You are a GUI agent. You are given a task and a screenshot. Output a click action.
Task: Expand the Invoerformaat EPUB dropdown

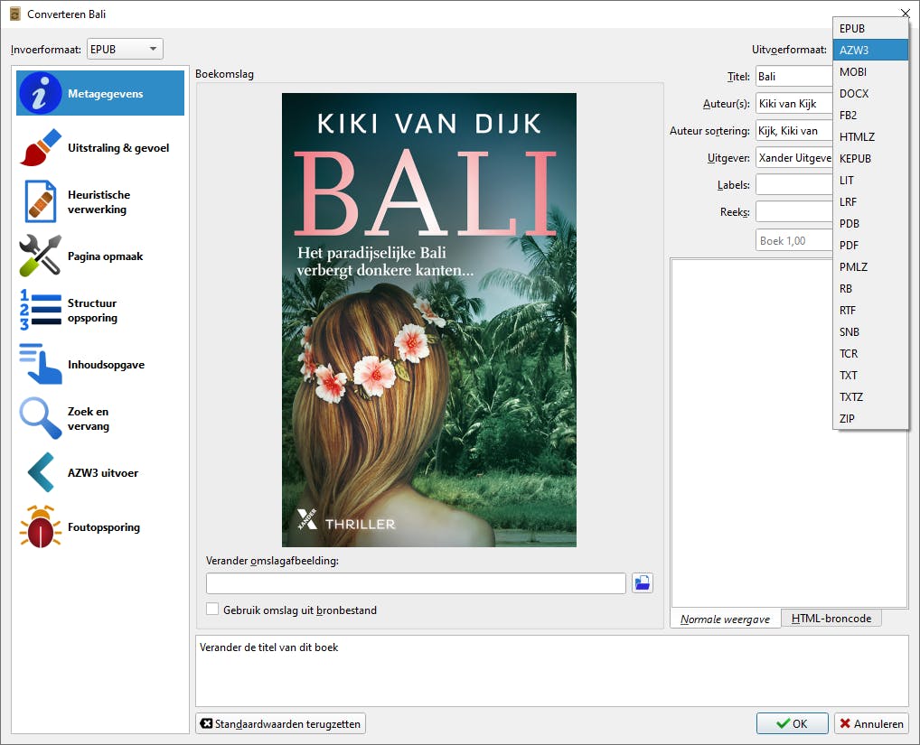(125, 50)
